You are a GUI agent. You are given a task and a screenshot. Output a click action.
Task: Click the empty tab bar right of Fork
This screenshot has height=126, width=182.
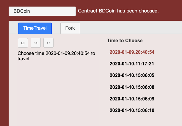coord(131,28)
